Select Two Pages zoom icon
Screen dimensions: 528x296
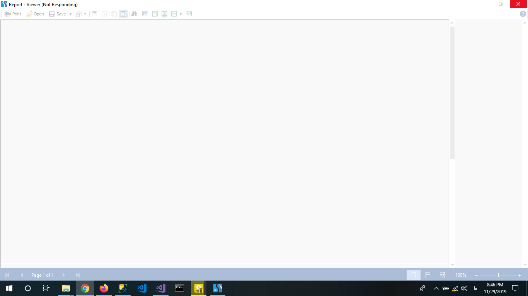tap(164, 14)
